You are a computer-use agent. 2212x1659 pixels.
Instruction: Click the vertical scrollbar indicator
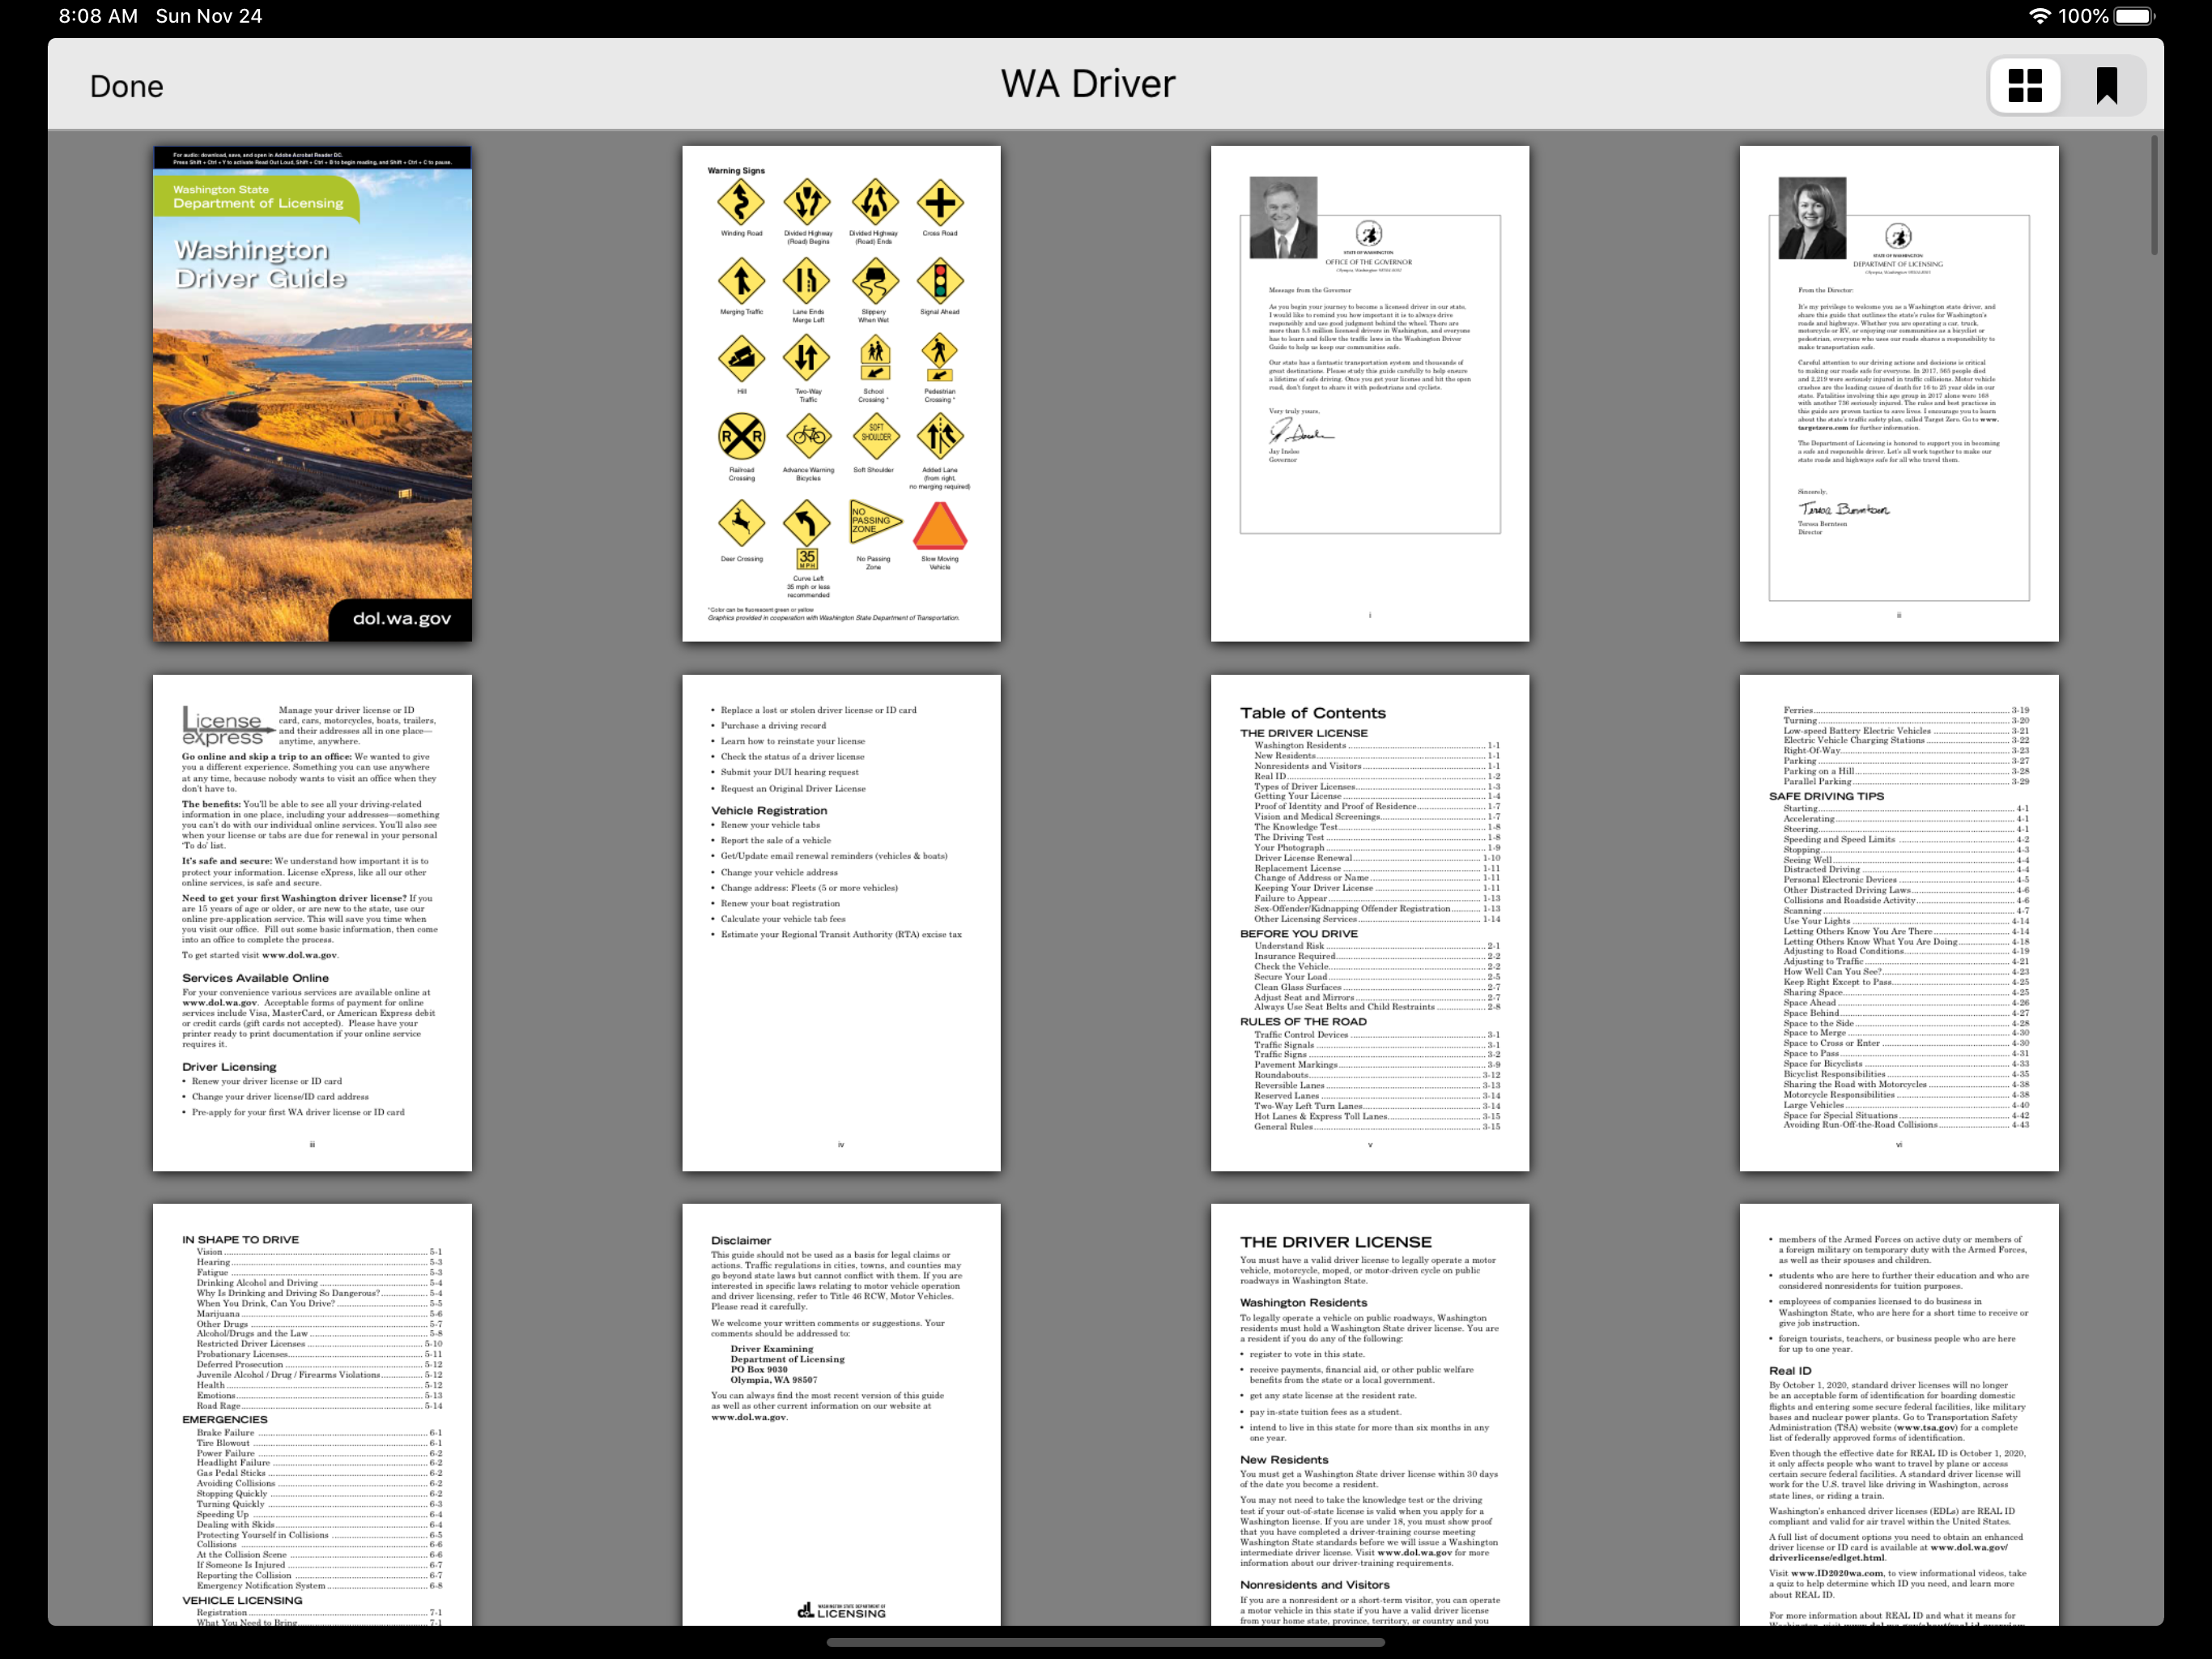(2154, 196)
